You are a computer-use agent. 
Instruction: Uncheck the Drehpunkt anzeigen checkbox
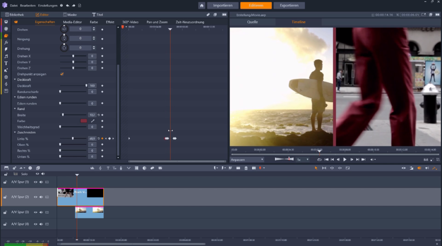(62, 74)
